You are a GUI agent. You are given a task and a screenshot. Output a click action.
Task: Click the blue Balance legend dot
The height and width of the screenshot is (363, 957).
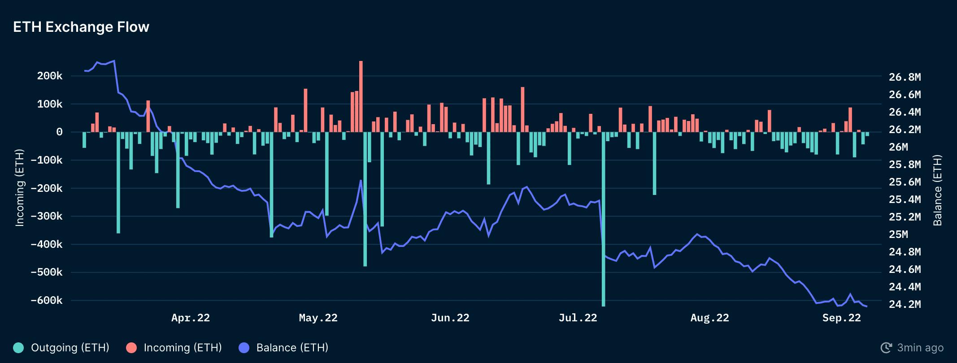click(244, 348)
